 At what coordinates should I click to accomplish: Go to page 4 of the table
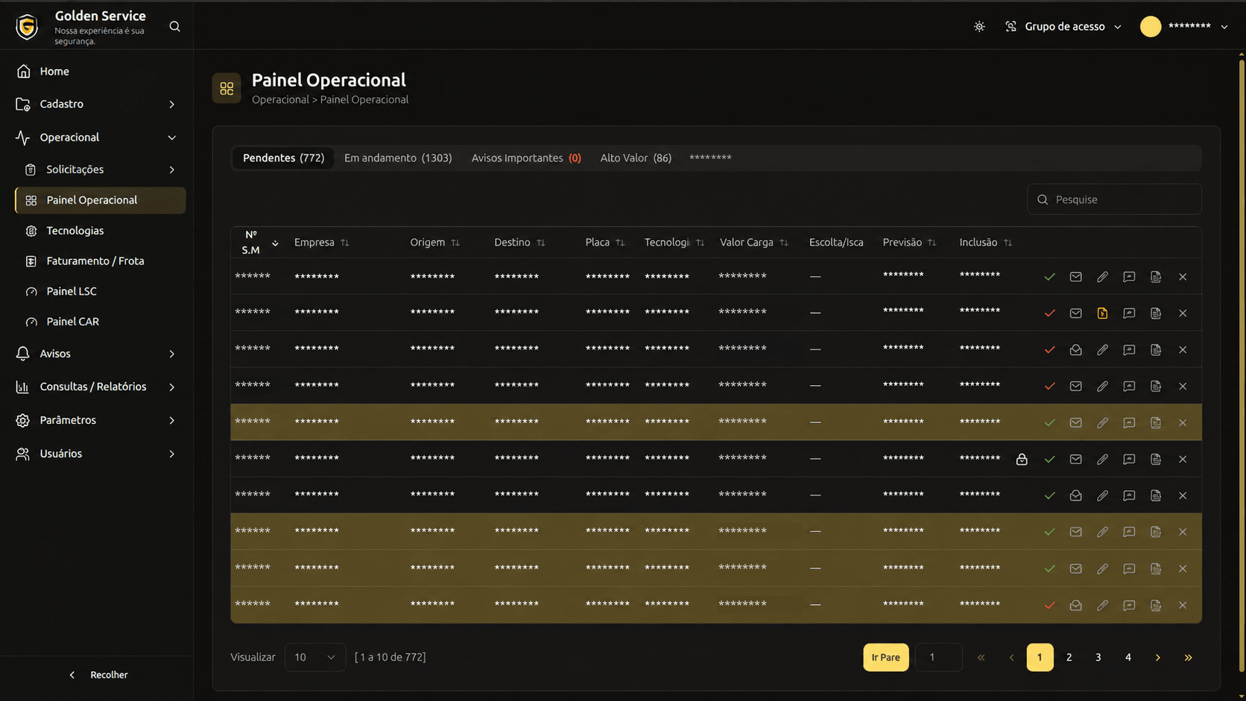tap(1128, 657)
